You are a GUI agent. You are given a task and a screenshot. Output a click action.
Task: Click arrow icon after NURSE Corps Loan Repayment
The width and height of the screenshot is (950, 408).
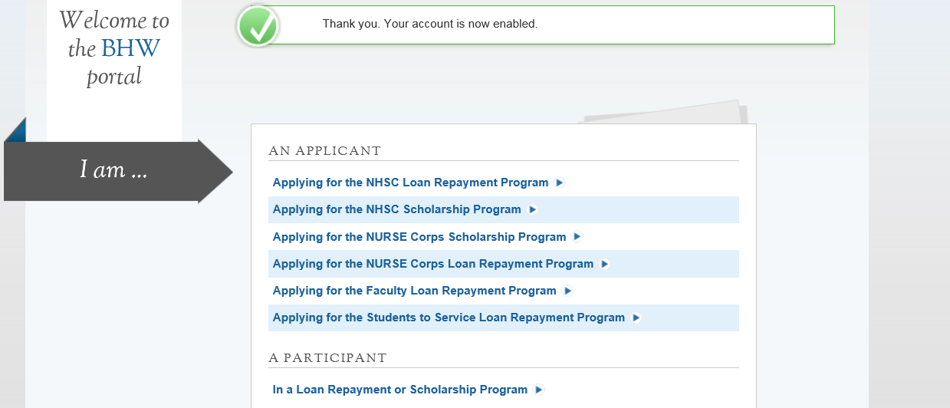(x=605, y=264)
